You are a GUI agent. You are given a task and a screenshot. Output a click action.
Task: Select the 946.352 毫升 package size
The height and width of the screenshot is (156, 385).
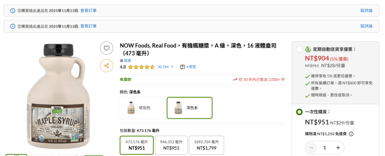[x=171, y=145]
